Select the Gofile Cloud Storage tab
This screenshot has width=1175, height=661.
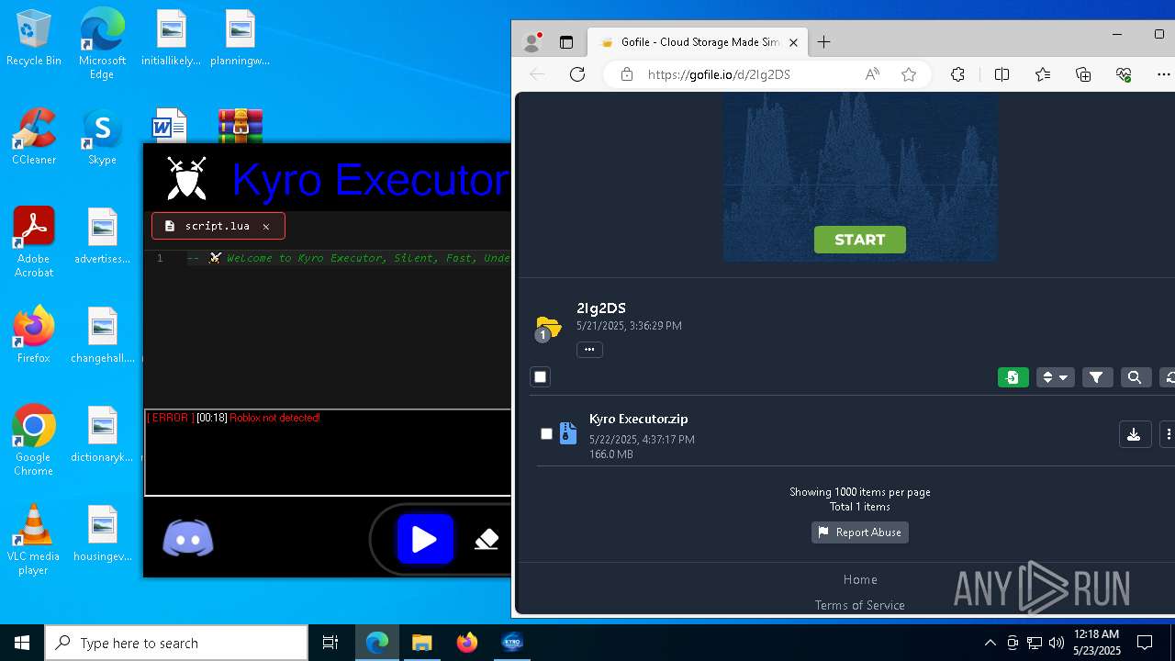pyautogui.click(x=696, y=42)
